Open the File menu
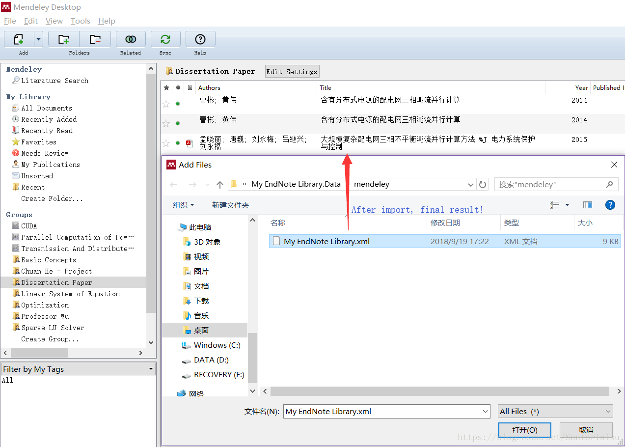Image resolution: width=625 pixels, height=447 pixels. pos(10,21)
